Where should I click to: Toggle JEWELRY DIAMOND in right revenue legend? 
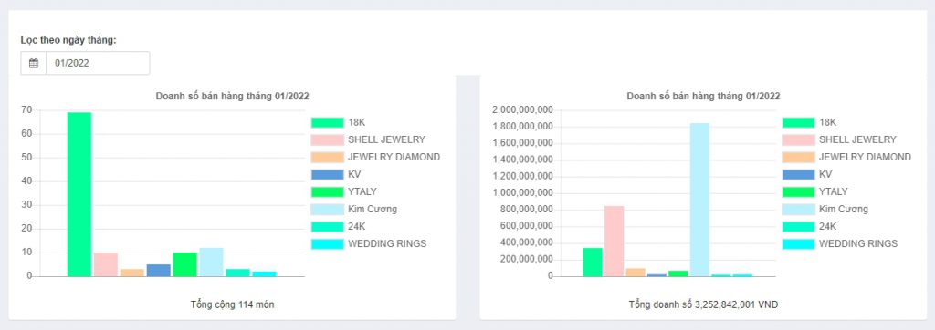(846, 157)
